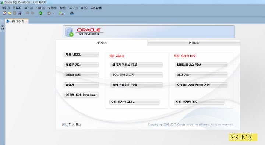
Task: Open the 보고 기능 demo
Action: point(201,75)
